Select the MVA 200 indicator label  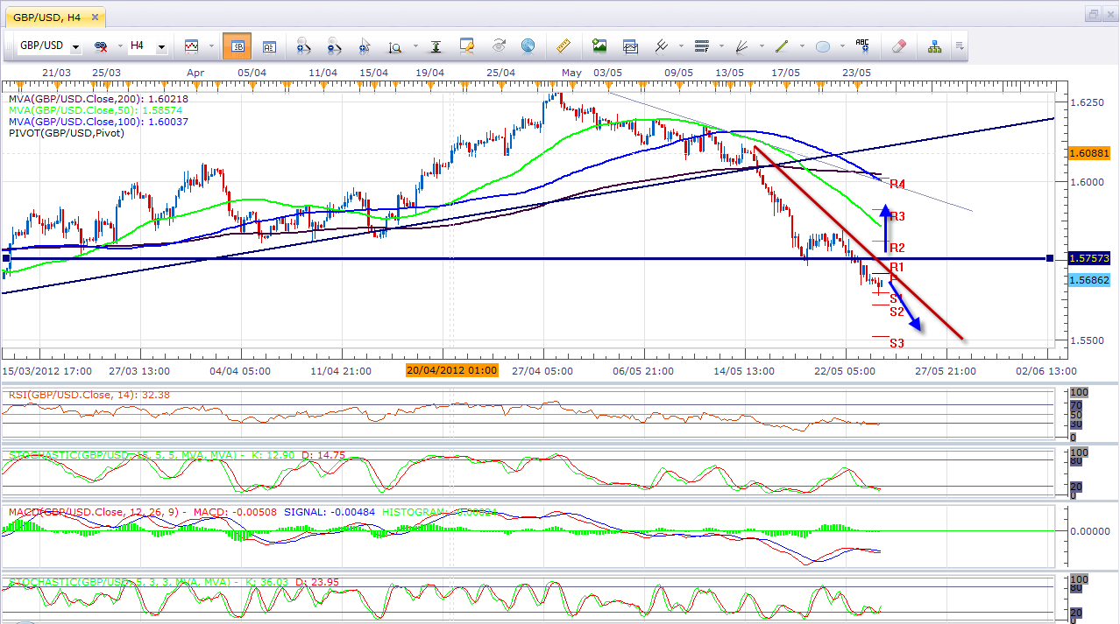point(99,99)
